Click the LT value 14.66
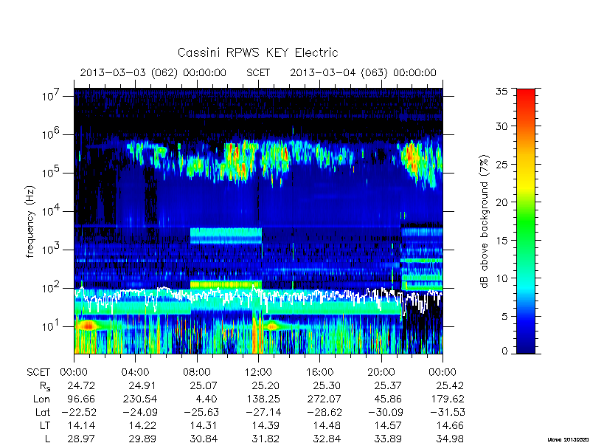590x443 pixels. point(450,425)
